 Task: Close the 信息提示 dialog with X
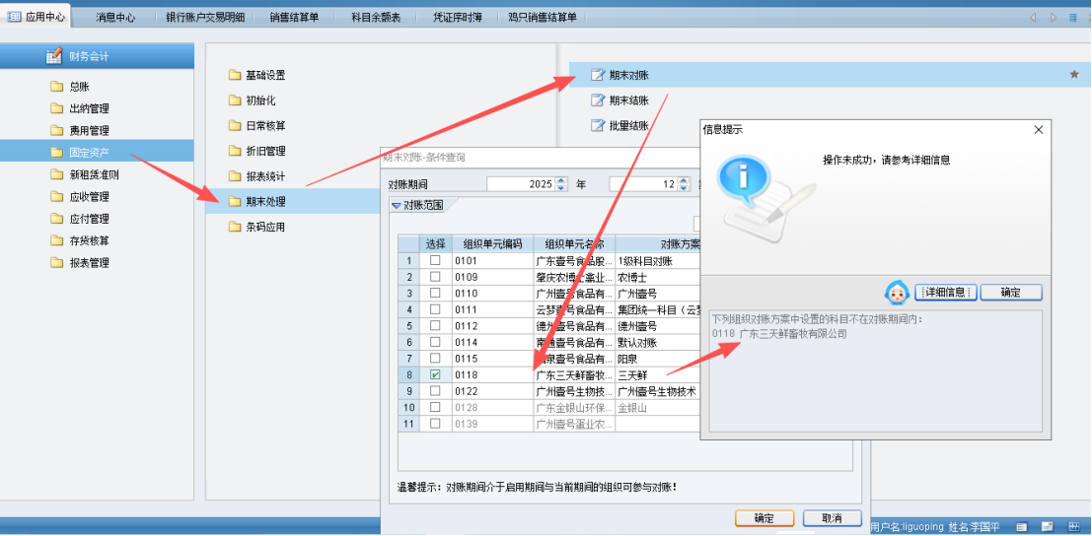tap(1038, 129)
